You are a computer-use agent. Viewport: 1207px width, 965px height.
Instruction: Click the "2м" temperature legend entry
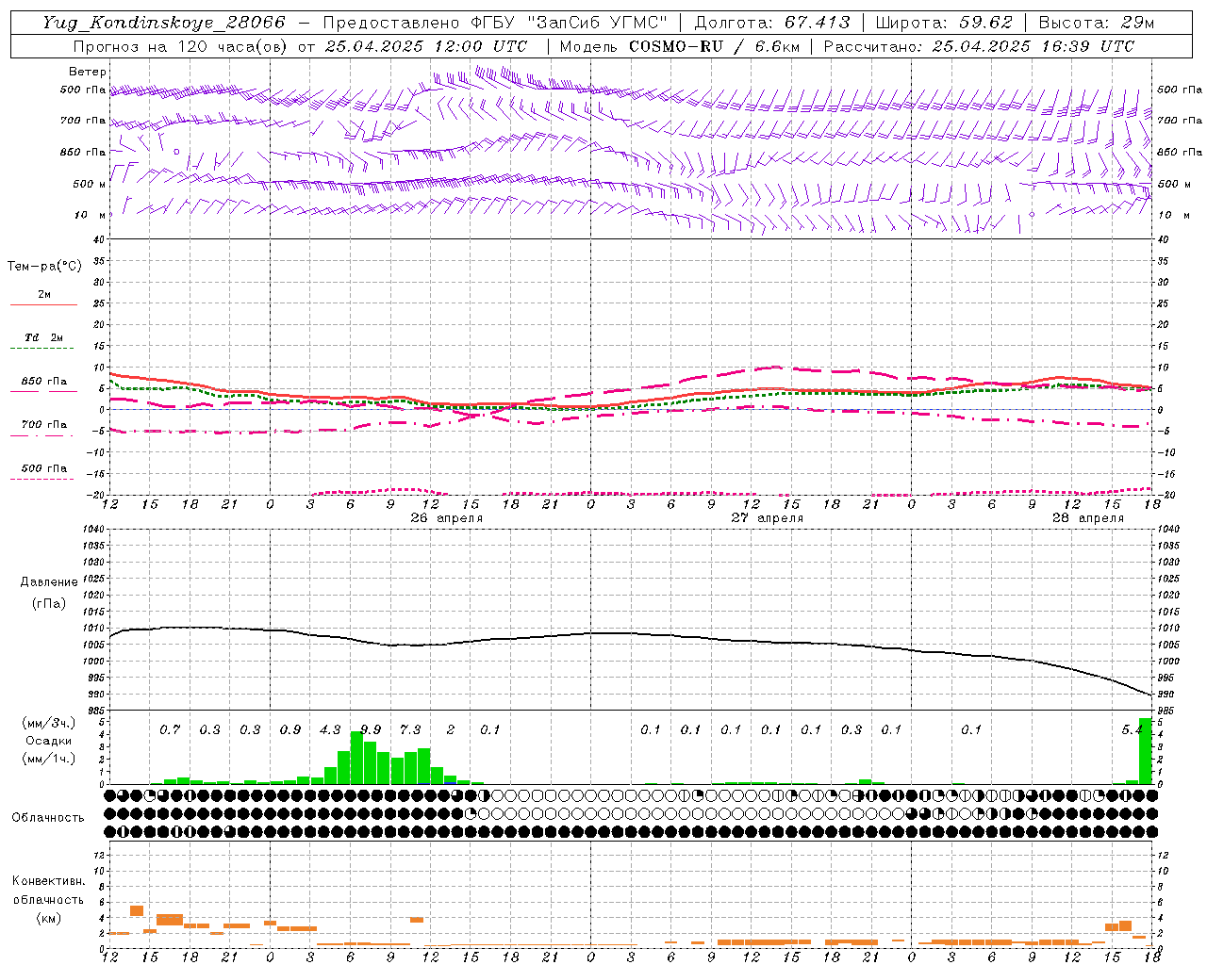point(44,295)
